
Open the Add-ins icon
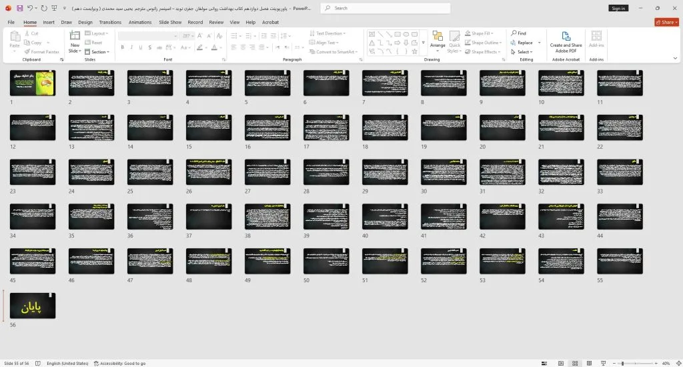596,36
